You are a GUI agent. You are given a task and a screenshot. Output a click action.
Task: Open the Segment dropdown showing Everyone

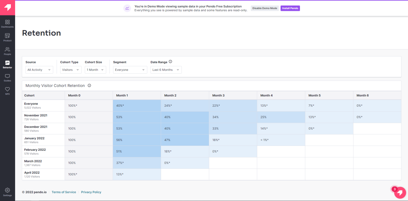coord(130,70)
